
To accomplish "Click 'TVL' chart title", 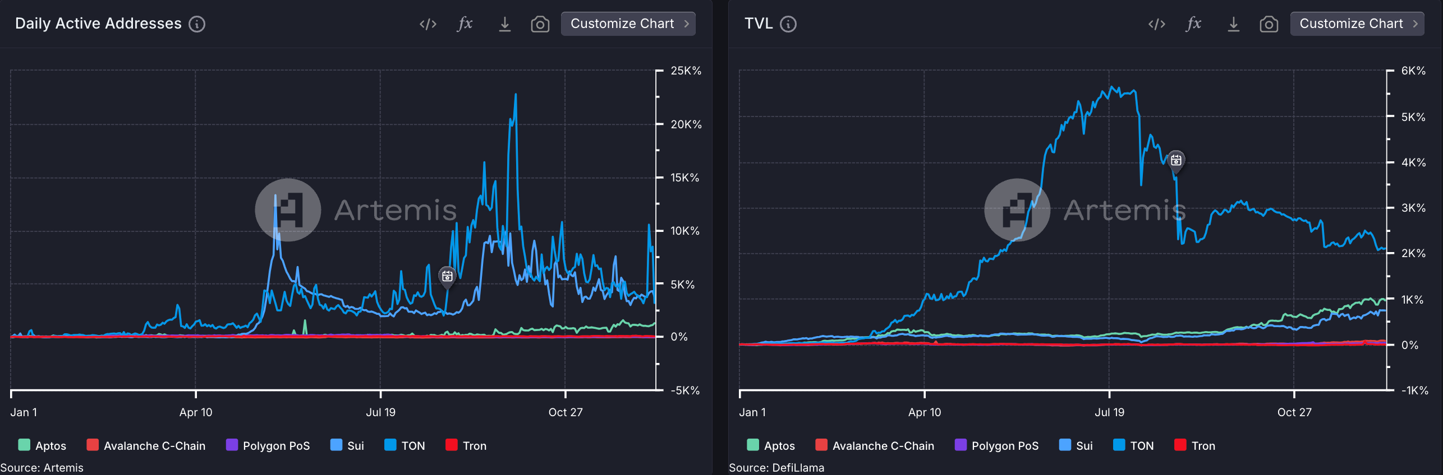I will tap(759, 24).
